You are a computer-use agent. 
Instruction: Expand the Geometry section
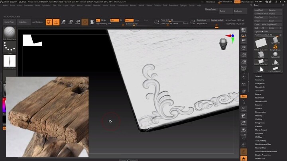click(x=259, y=80)
